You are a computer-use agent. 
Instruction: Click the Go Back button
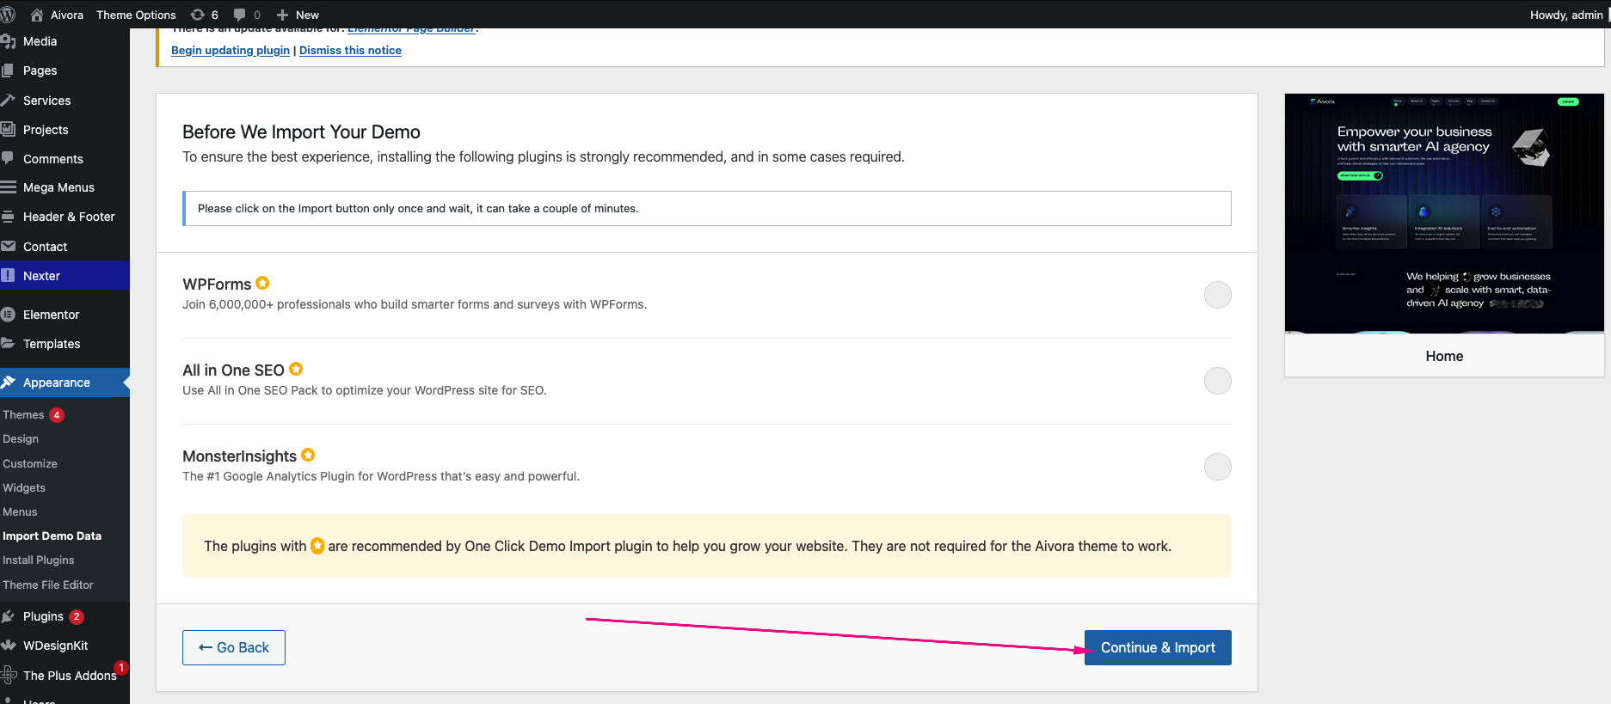234,647
